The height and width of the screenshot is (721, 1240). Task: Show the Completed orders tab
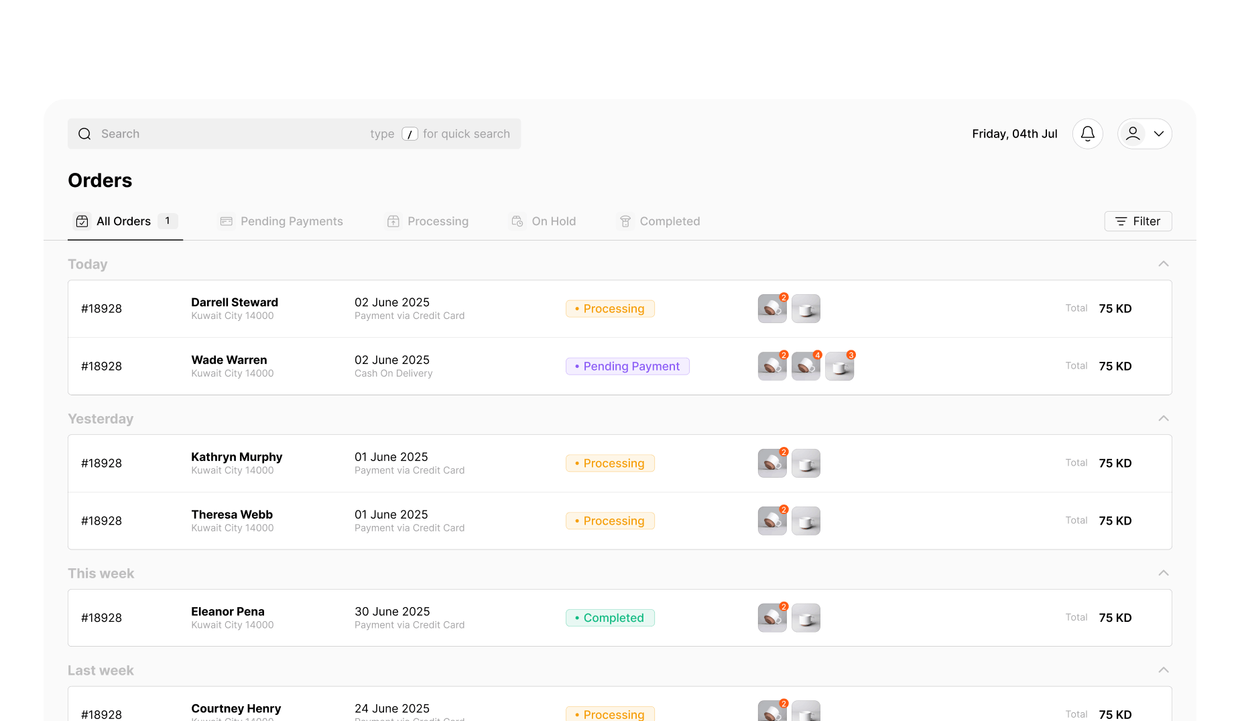click(658, 221)
